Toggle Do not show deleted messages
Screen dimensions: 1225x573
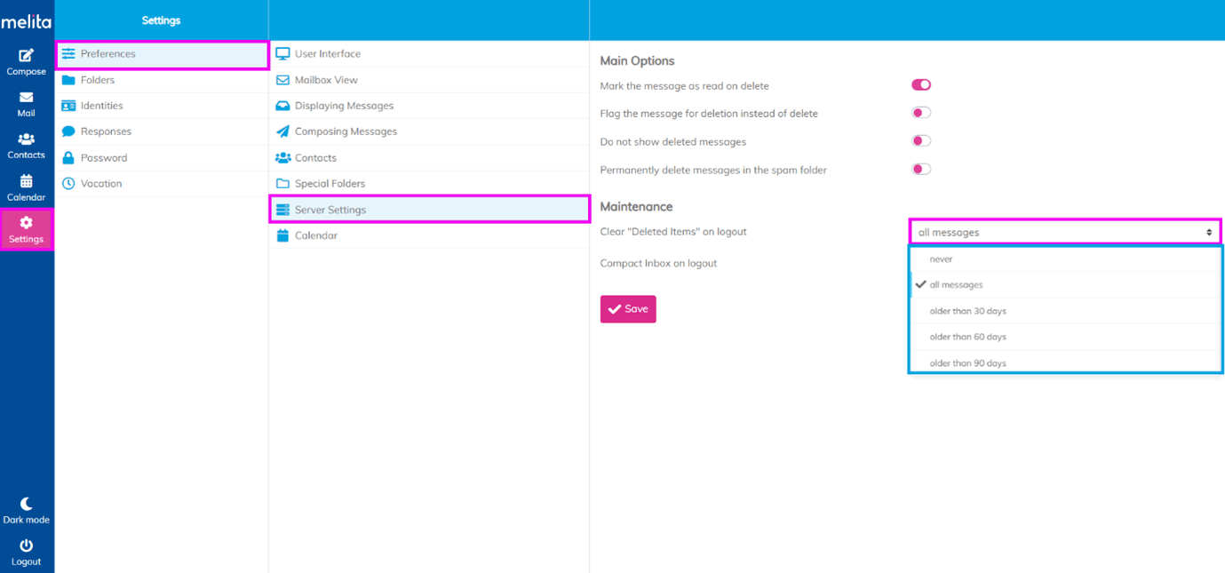click(x=921, y=141)
